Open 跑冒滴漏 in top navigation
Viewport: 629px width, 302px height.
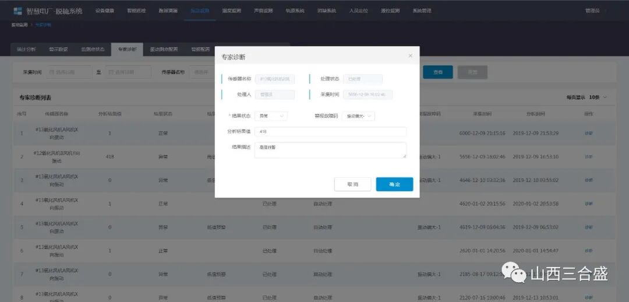168,11
